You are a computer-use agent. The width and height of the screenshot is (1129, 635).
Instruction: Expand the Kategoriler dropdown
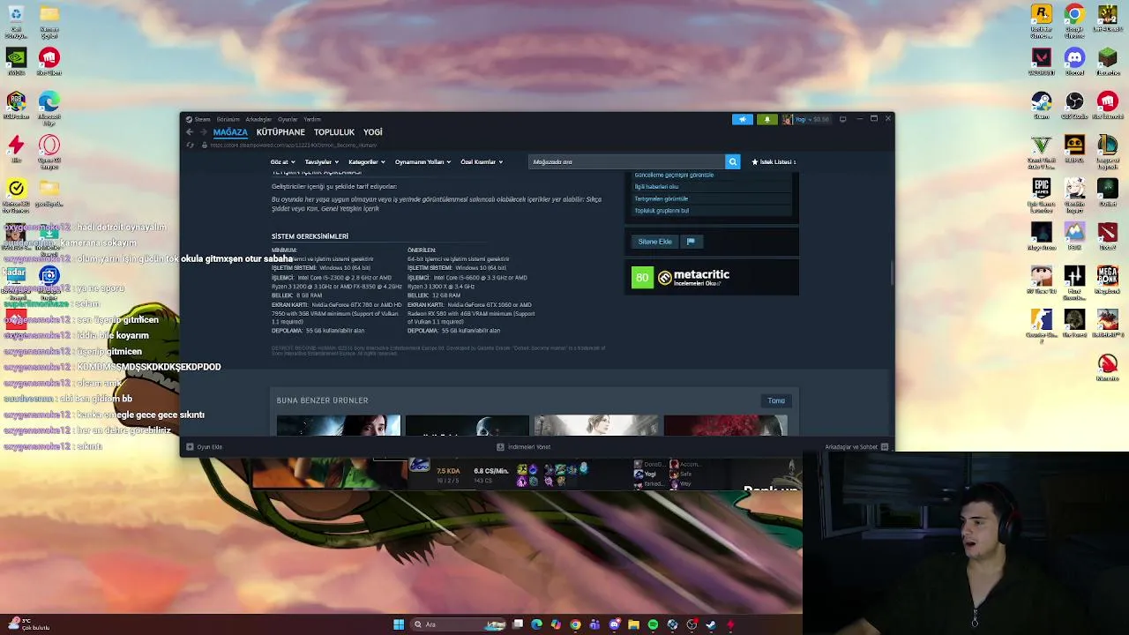point(366,162)
